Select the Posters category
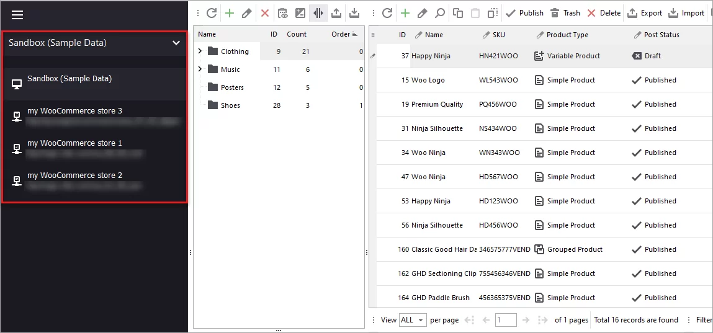Image resolution: width=713 pixels, height=333 pixels. coord(232,87)
